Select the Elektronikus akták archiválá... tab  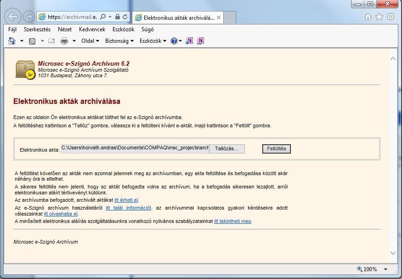coord(178,17)
